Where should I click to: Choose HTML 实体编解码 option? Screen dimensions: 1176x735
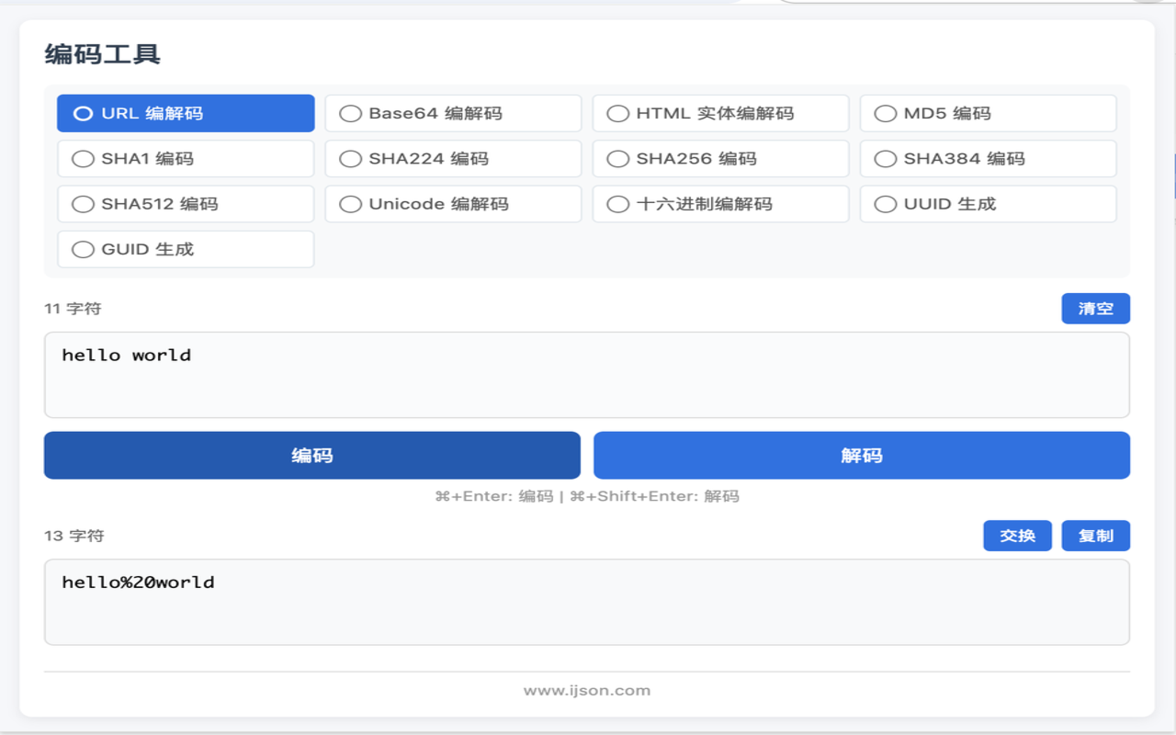(x=720, y=114)
